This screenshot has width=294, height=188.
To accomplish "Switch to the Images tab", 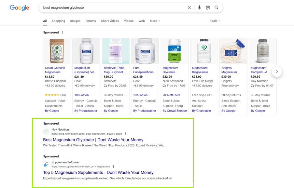I will 75,21.
